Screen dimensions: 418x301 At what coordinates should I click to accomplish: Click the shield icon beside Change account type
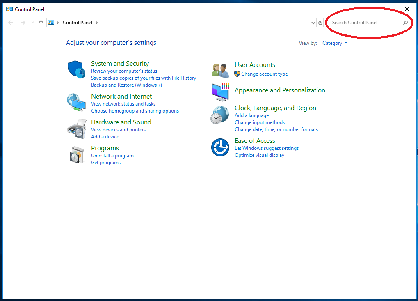(237, 74)
